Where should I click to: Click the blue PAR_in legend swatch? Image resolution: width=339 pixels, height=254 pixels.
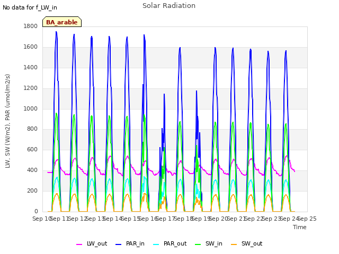pyautogui.click(x=118, y=244)
